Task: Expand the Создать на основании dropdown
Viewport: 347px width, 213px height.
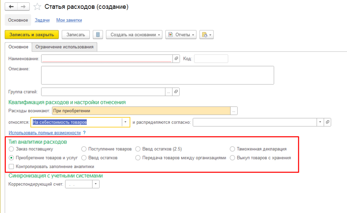Action: [x=134, y=35]
